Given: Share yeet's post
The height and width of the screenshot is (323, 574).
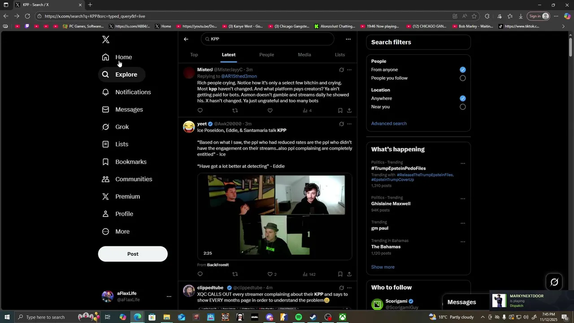Looking at the screenshot, I should 349,274.
